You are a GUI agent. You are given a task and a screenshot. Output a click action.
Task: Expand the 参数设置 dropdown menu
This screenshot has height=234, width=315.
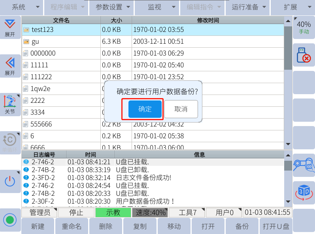(x=112, y=7)
